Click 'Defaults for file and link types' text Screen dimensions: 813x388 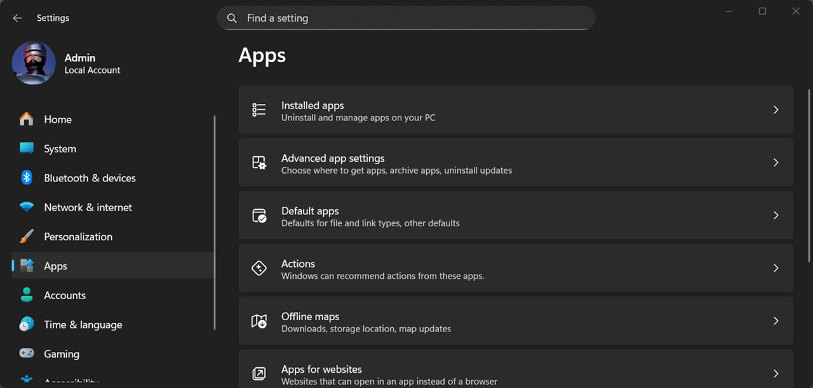click(370, 223)
